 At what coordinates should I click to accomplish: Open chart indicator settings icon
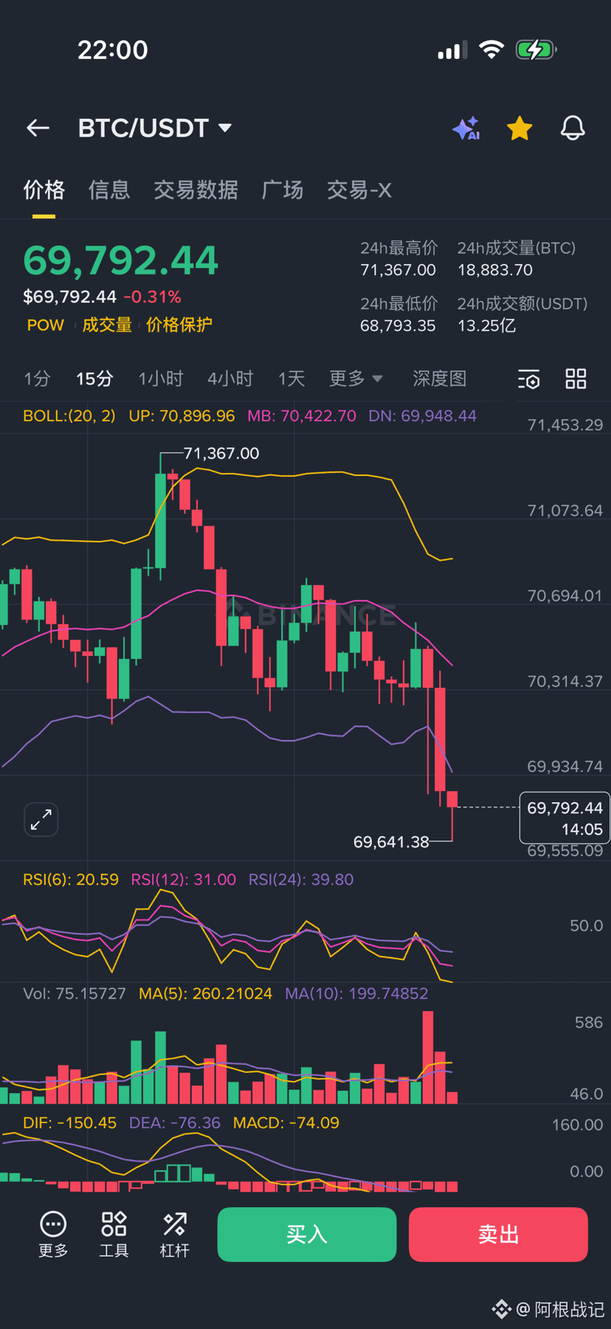pos(529,379)
